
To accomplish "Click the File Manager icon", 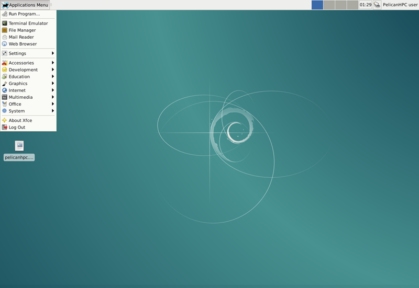I will pyautogui.click(x=5, y=30).
